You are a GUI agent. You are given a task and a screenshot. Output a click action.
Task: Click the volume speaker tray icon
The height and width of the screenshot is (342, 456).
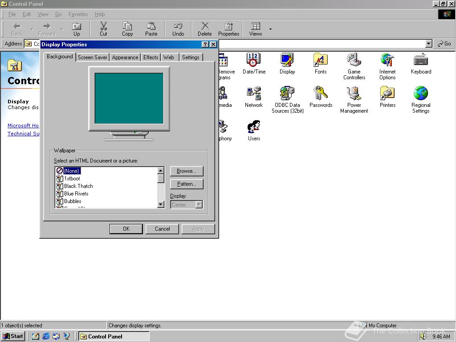click(423, 337)
